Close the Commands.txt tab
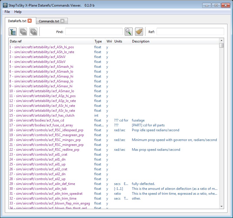This screenshot has width=233, height=218. coord(62,21)
